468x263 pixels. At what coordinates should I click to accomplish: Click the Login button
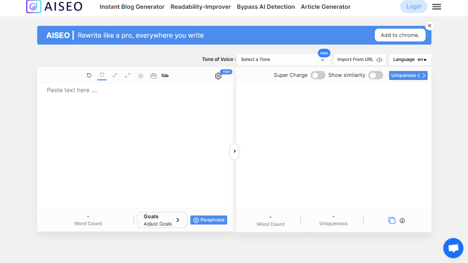pos(414,7)
